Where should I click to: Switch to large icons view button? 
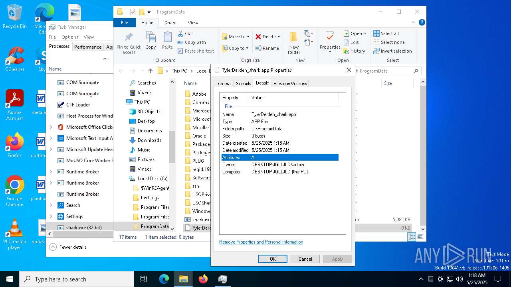point(420,237)
